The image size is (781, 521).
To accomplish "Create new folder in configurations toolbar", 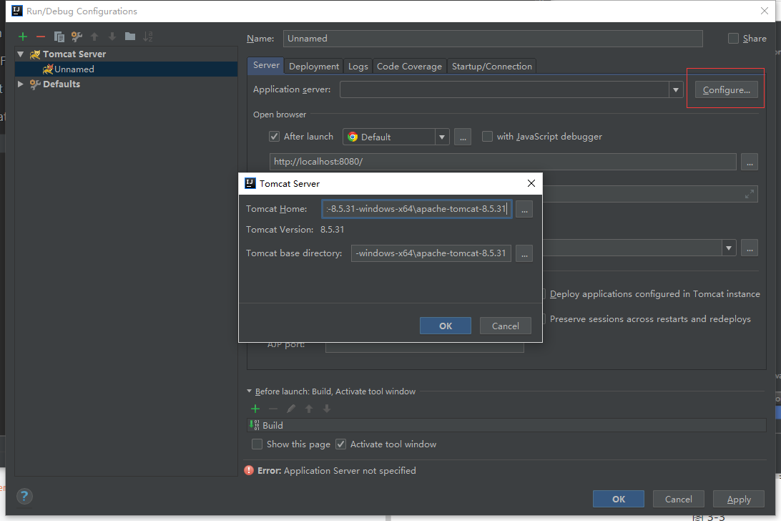I will tap(130, 36).
